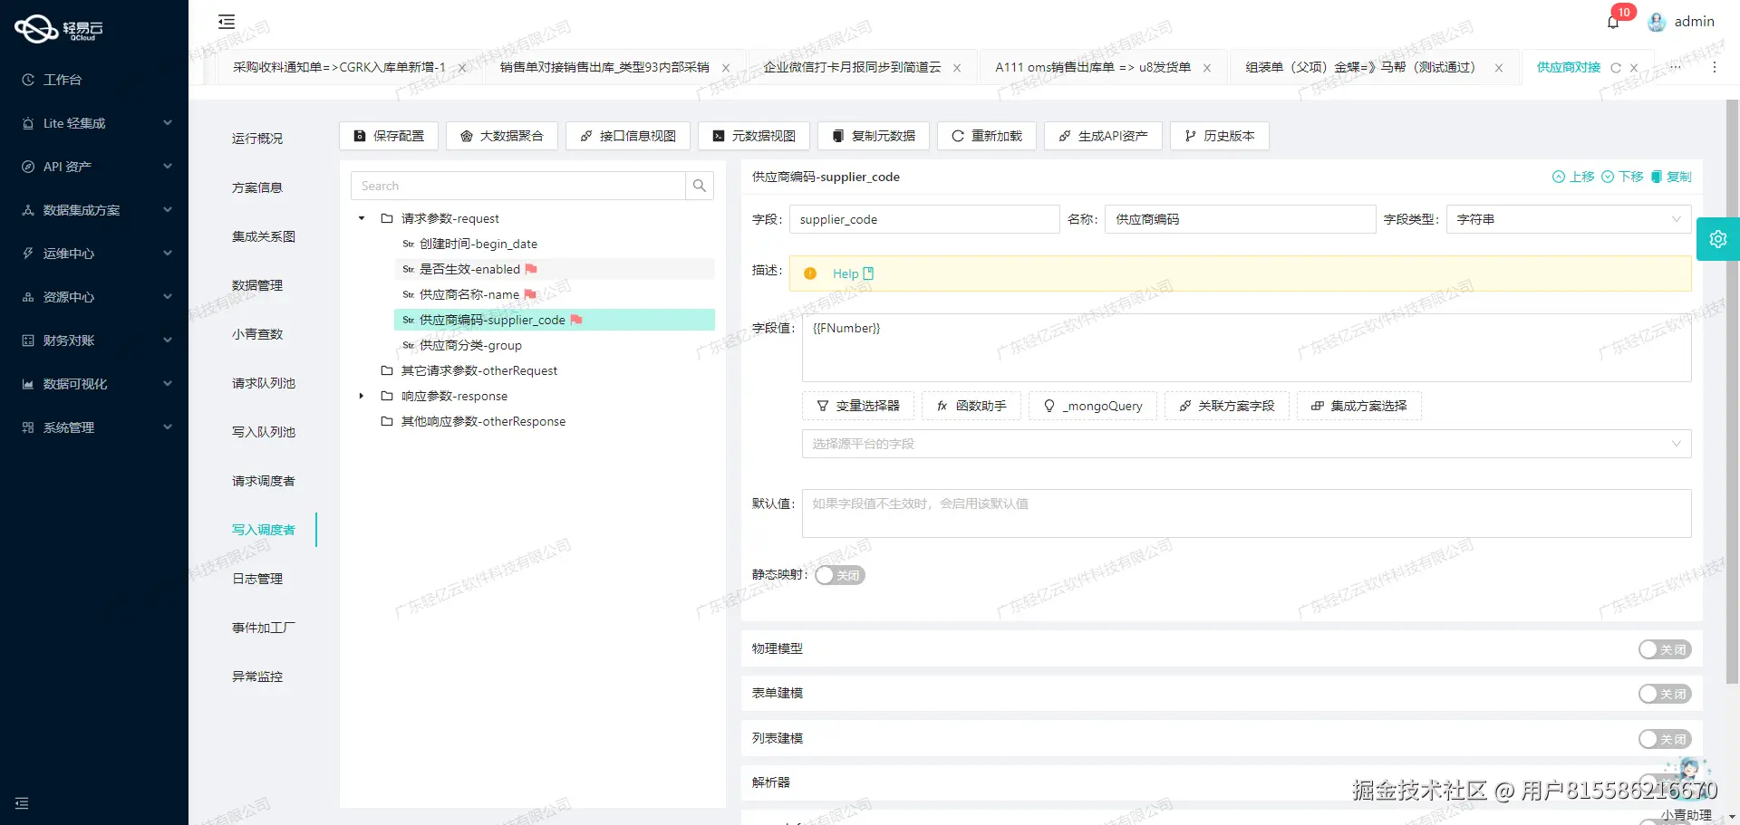Viewport: 1740px width, 825px height.
Task: Click the 历史版本 history versions button
Action: click(1219, 136)
